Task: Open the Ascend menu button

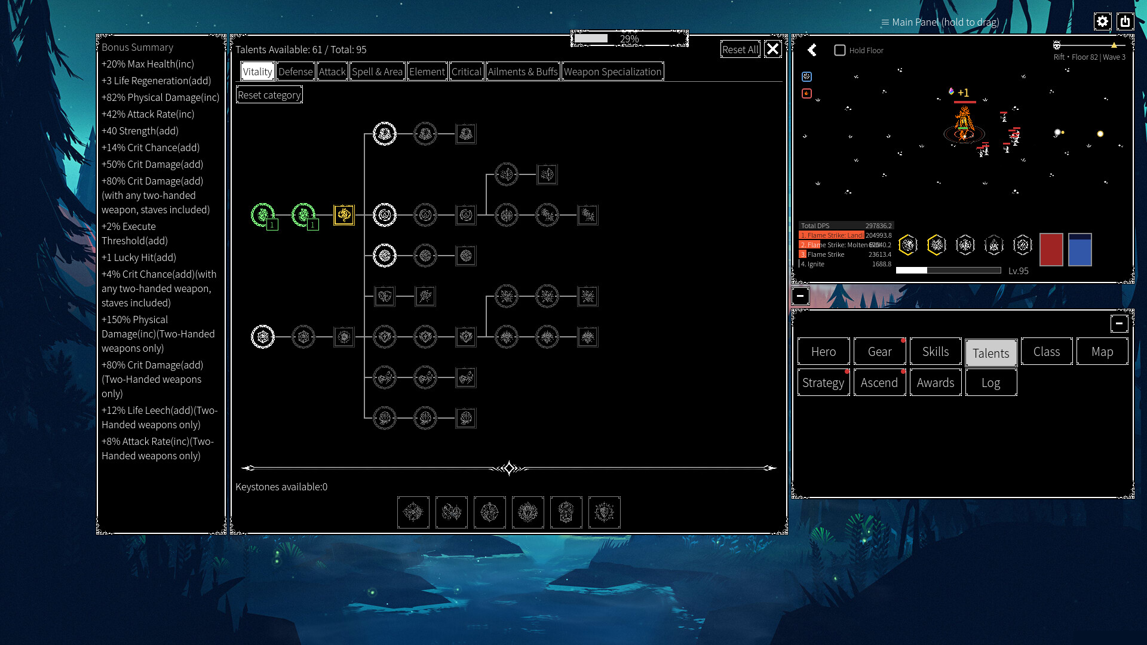Action: (879, 383)
